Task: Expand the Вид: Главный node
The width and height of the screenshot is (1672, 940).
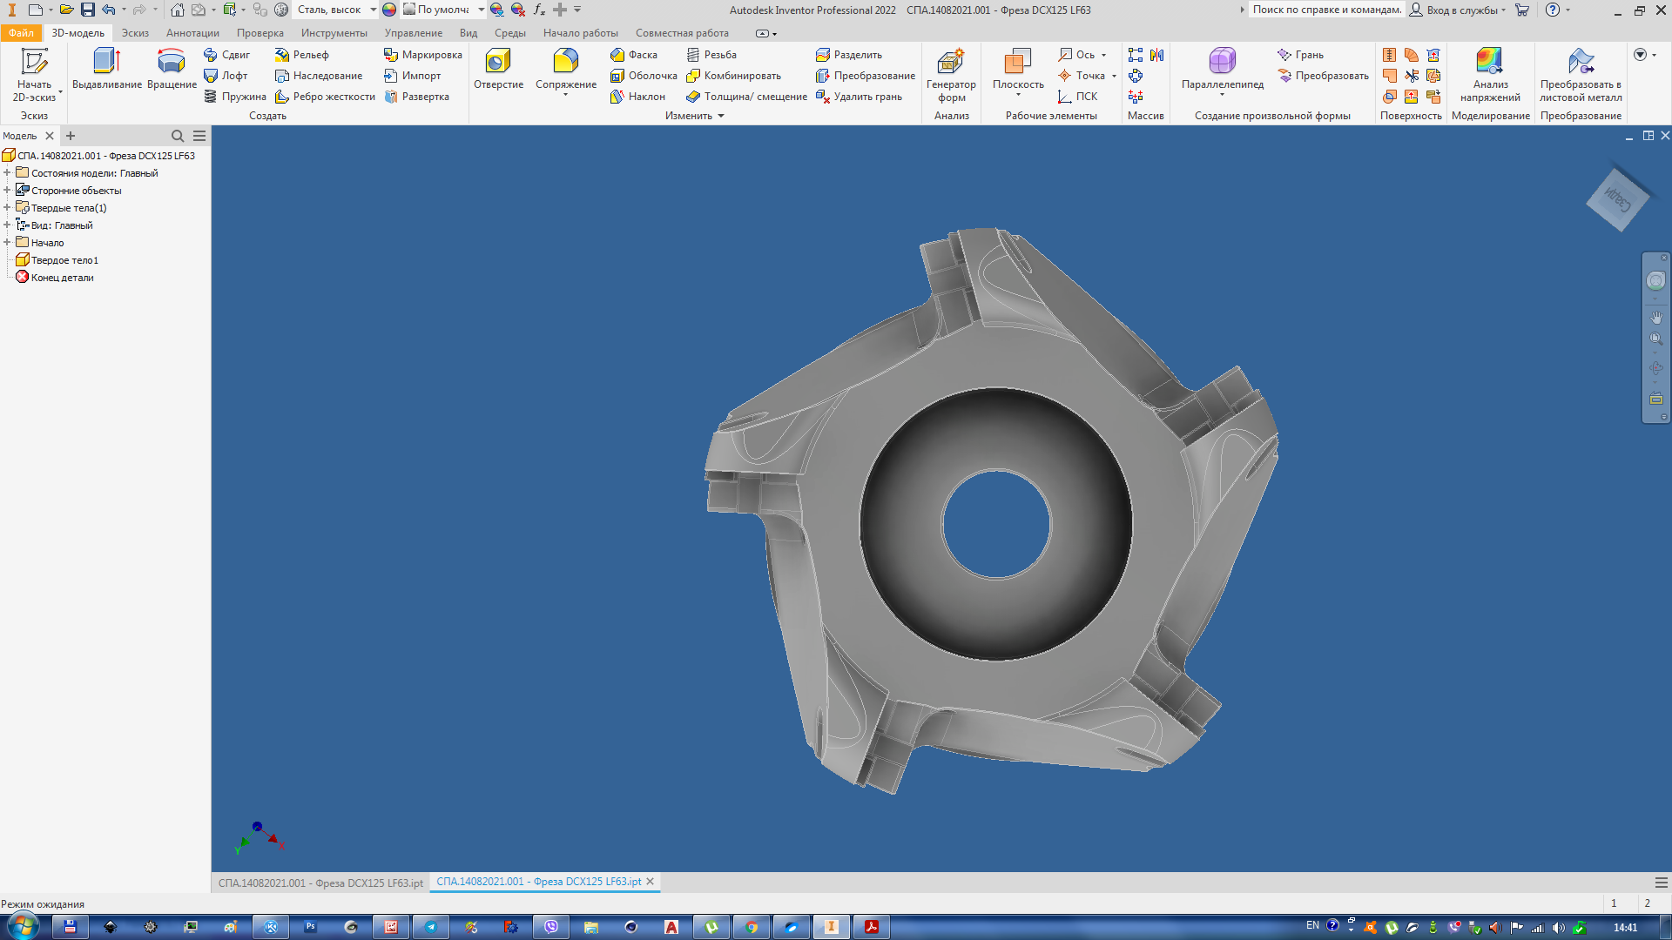Action: (7, 225)
